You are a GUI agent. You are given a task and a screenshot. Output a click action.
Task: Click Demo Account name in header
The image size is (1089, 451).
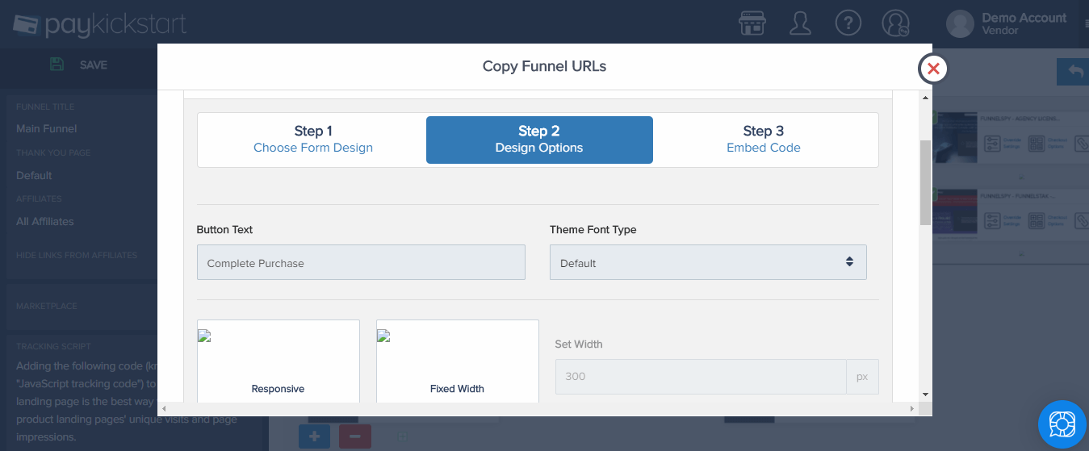point(1024,18)
